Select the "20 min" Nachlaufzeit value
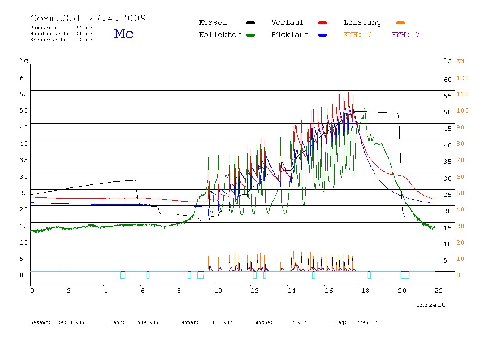Screen dimensions: 494x349 coord(84,34)
